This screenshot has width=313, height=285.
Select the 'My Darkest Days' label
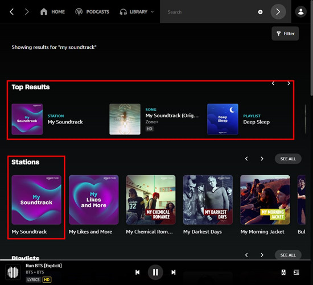(x=203, y=232)
